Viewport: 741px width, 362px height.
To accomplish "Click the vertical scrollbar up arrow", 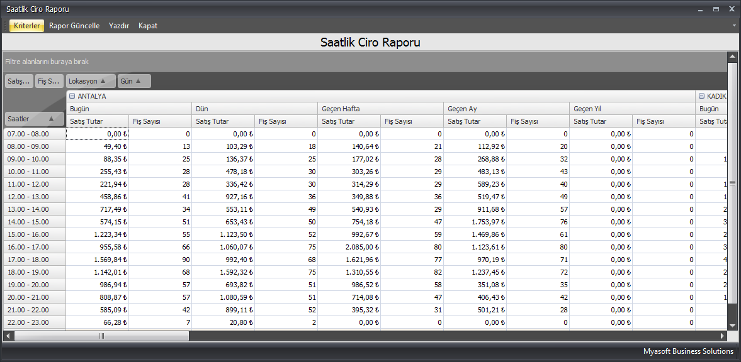I will [732, 57].
